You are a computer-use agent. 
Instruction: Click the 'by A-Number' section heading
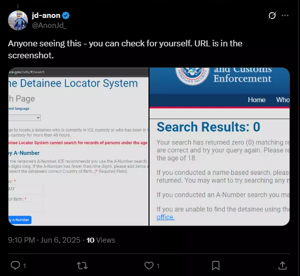24,153
